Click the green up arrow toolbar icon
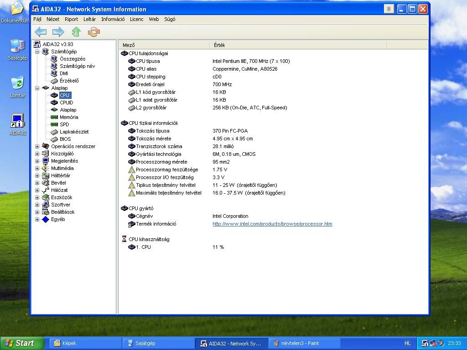467x350 pixels. pos(76,31)
